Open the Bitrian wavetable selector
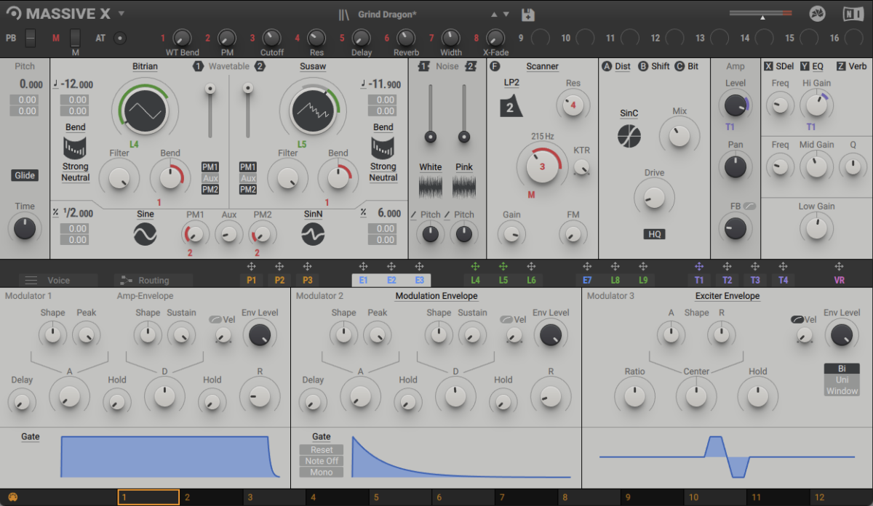 [145, 66]
